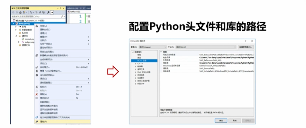Select the VC++ 目录 tree item
The image size is (306, 128).
pyautogui.click(x=144, y=61)
